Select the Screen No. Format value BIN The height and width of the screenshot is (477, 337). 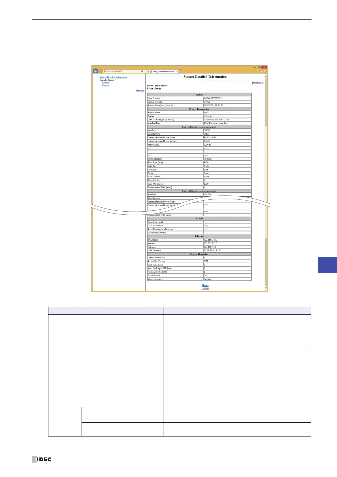click(206, 261)
